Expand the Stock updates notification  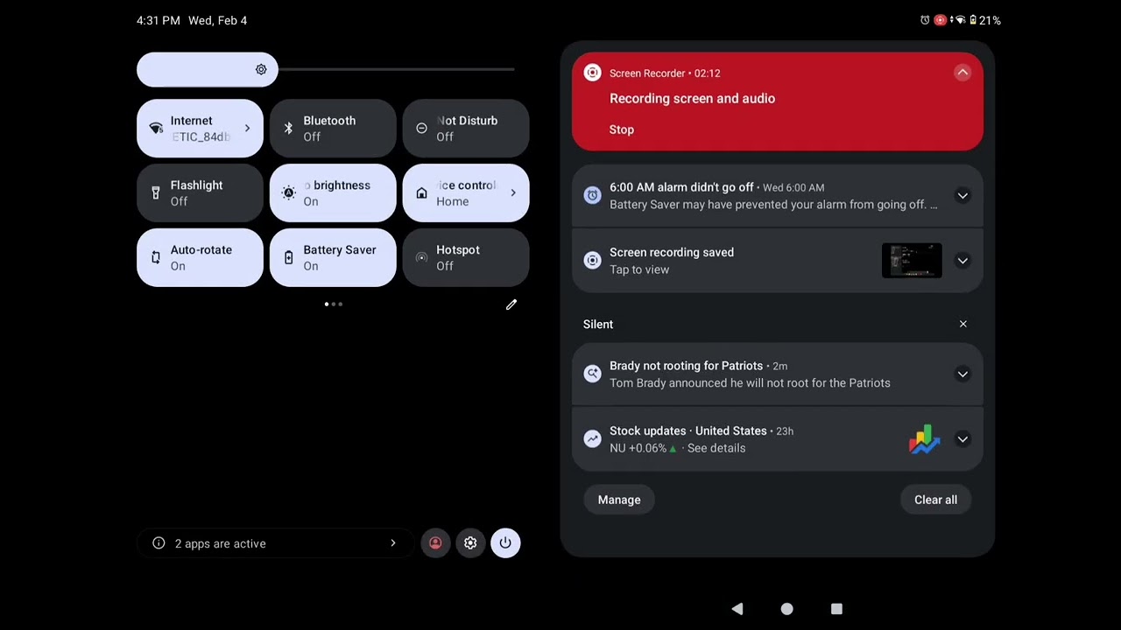tap(962, 439)
